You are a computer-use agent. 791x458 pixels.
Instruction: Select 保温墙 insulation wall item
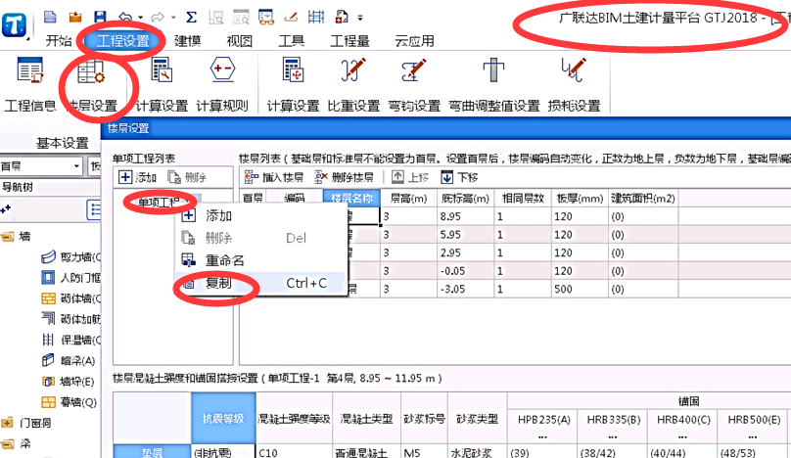click(x=71, y=340)
